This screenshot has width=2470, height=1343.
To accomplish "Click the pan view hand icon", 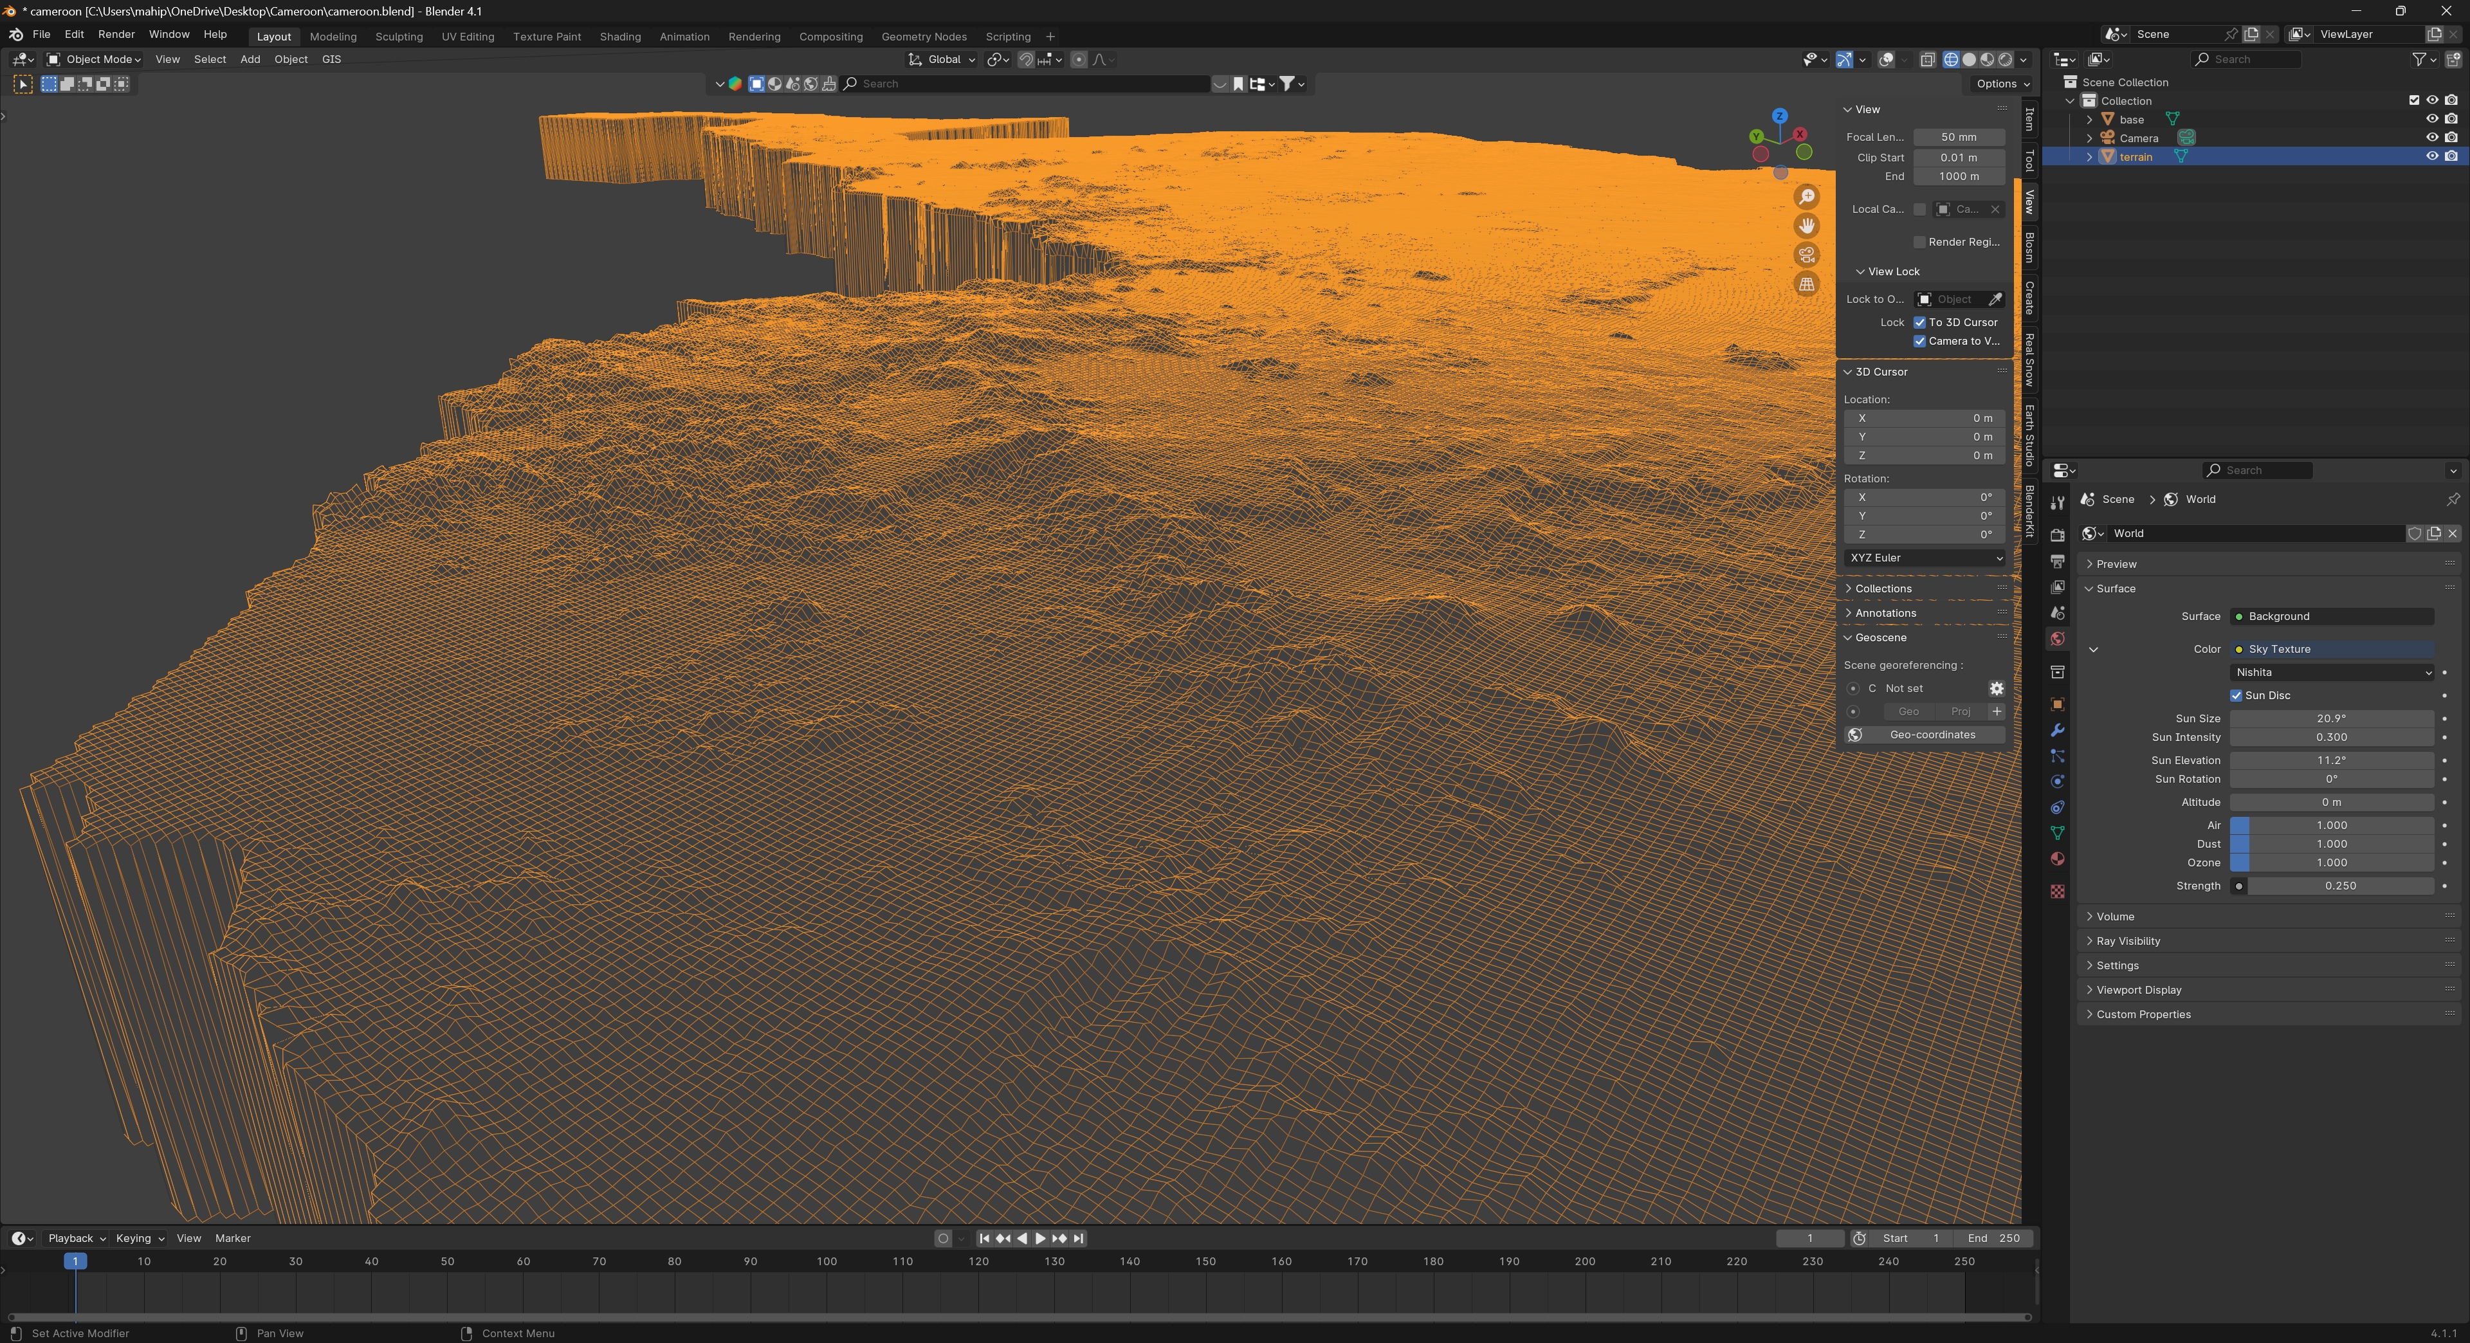I will pyautogui.click(x=1806, y=226).
